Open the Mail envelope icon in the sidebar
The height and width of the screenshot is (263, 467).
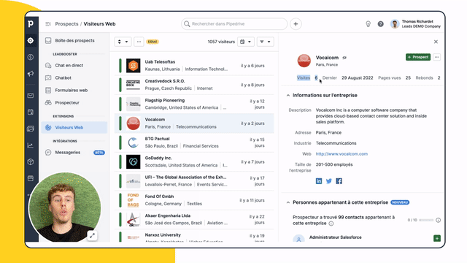(31, 96)
